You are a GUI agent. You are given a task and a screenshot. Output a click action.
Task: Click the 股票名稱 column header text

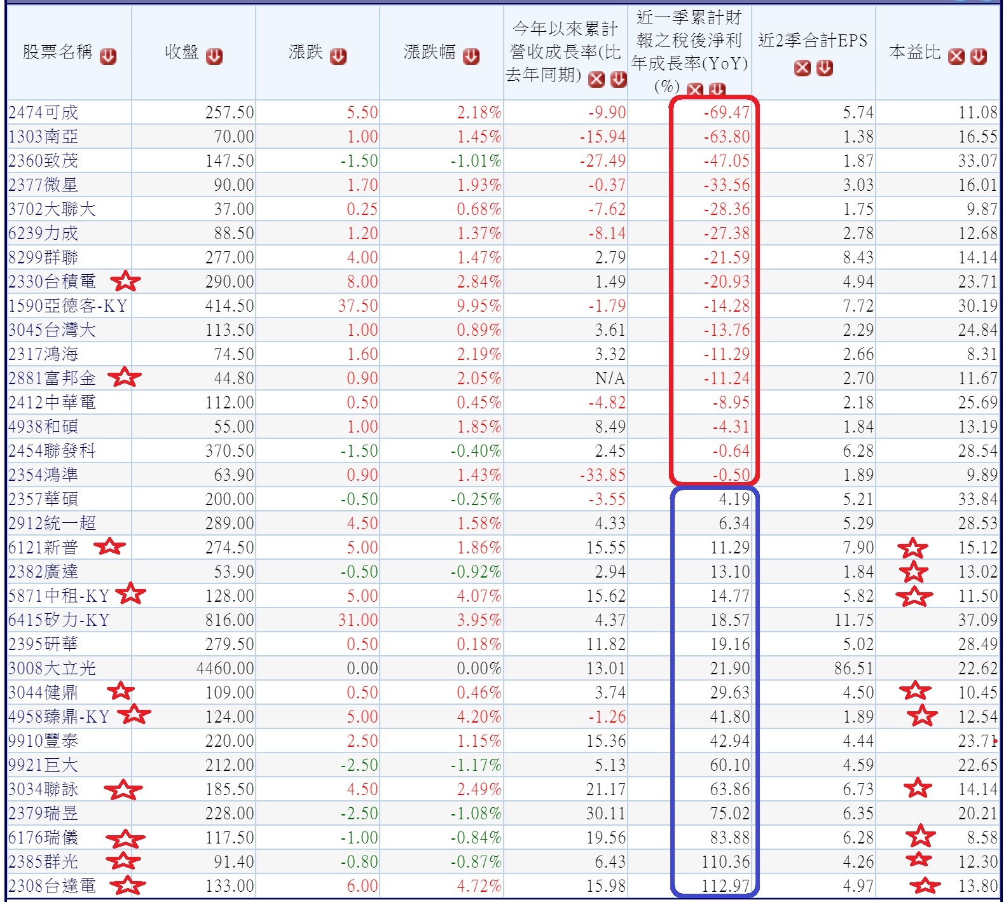58,52
